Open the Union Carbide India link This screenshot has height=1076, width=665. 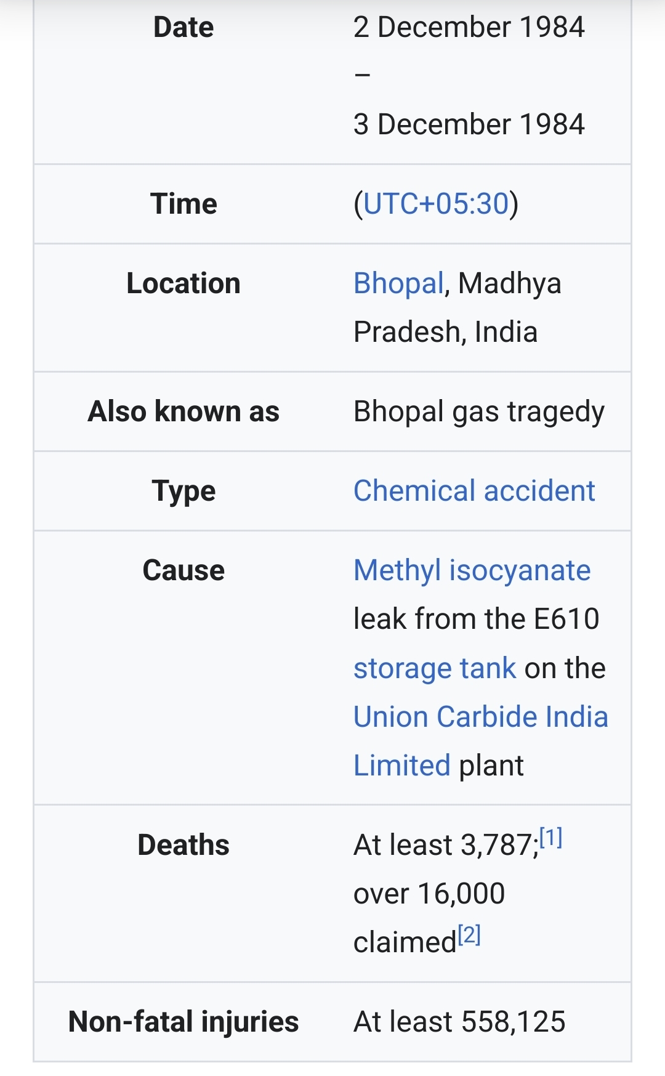pos(481,717)
